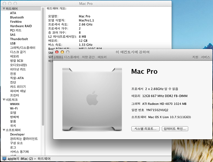The image size is (213, 162).
Task: Click the 2.66 GHz processor speed value
Action: click(85, 24)
